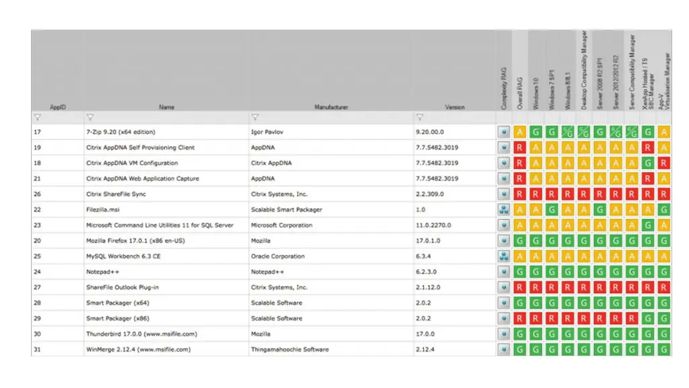The width and height of the screenshot is (689, 388).
Task: Open the filter for the Version column
Action: pos(420,117)
